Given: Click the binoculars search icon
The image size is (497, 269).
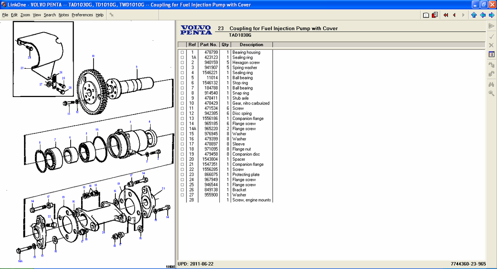Looking at the screenshot, I should click(x=492, y=84).
